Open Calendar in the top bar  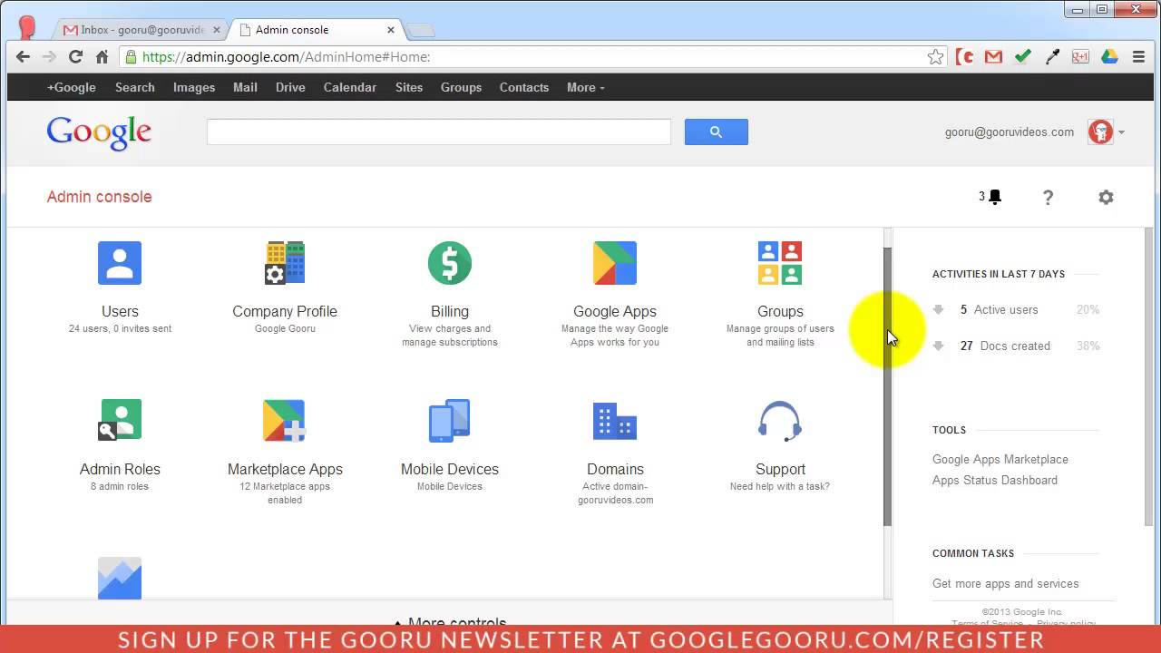[350, 87]
